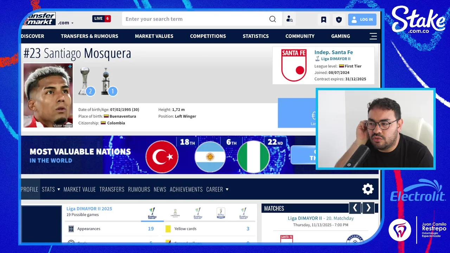Image resolution: width=450 pixels, height=253 pixels.
Task: Open the bookmark watchlist icon
Action: (323, 20)
